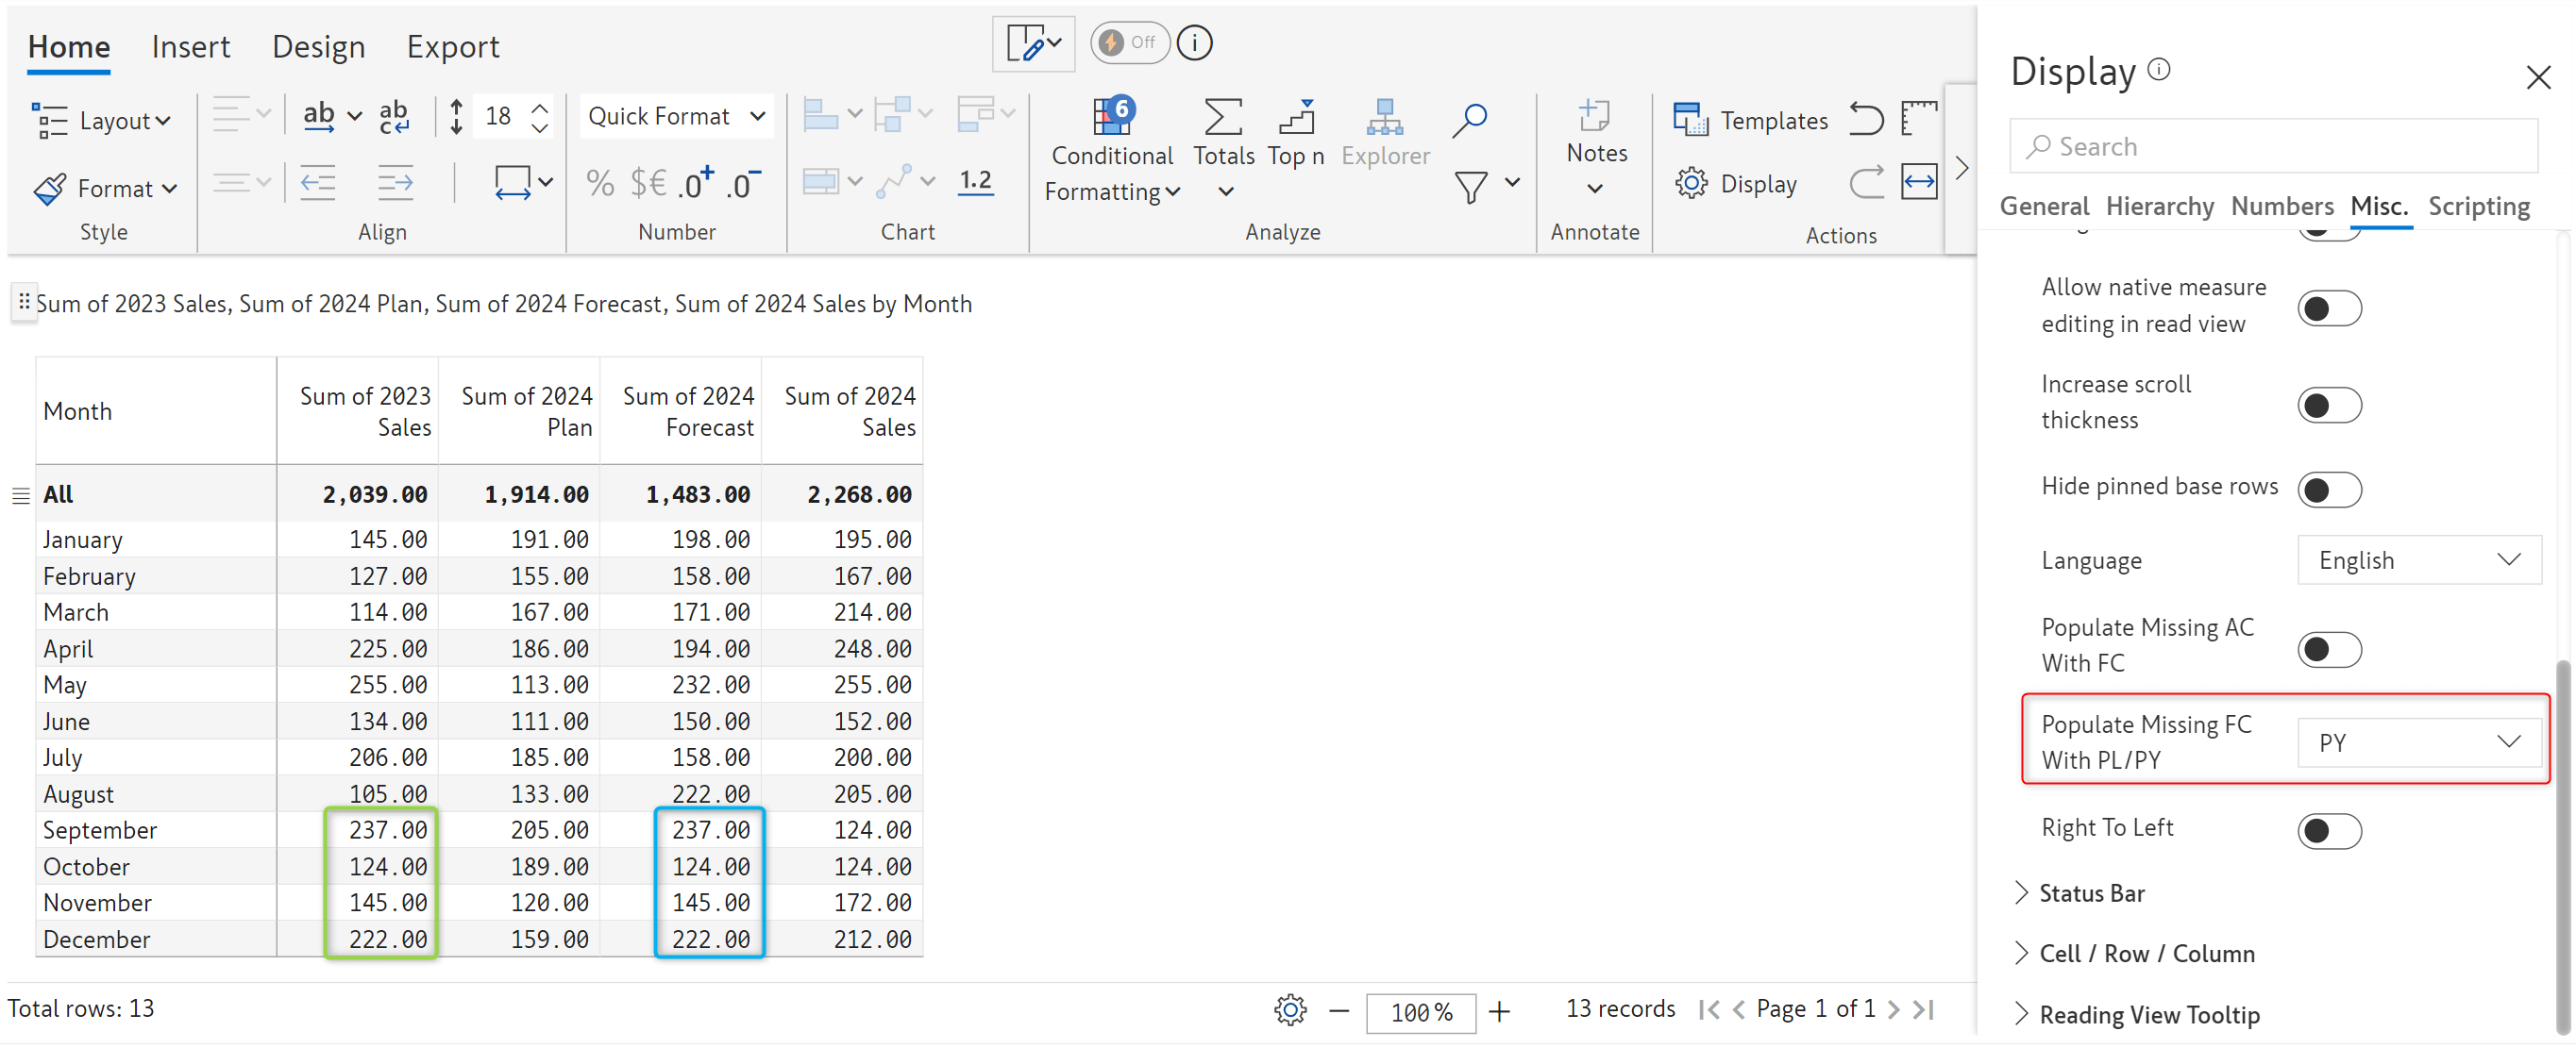2576x1048 pixels.
Task: Click the info circle icon in header
Action: tap(1194, 43)
